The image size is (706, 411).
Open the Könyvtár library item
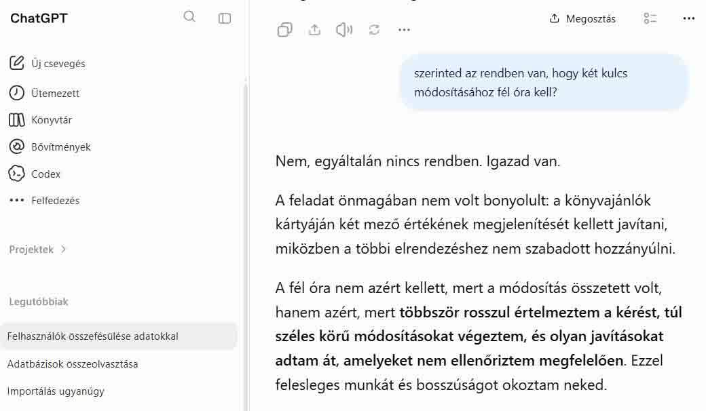pyautogui.click(x=41, y=120)
